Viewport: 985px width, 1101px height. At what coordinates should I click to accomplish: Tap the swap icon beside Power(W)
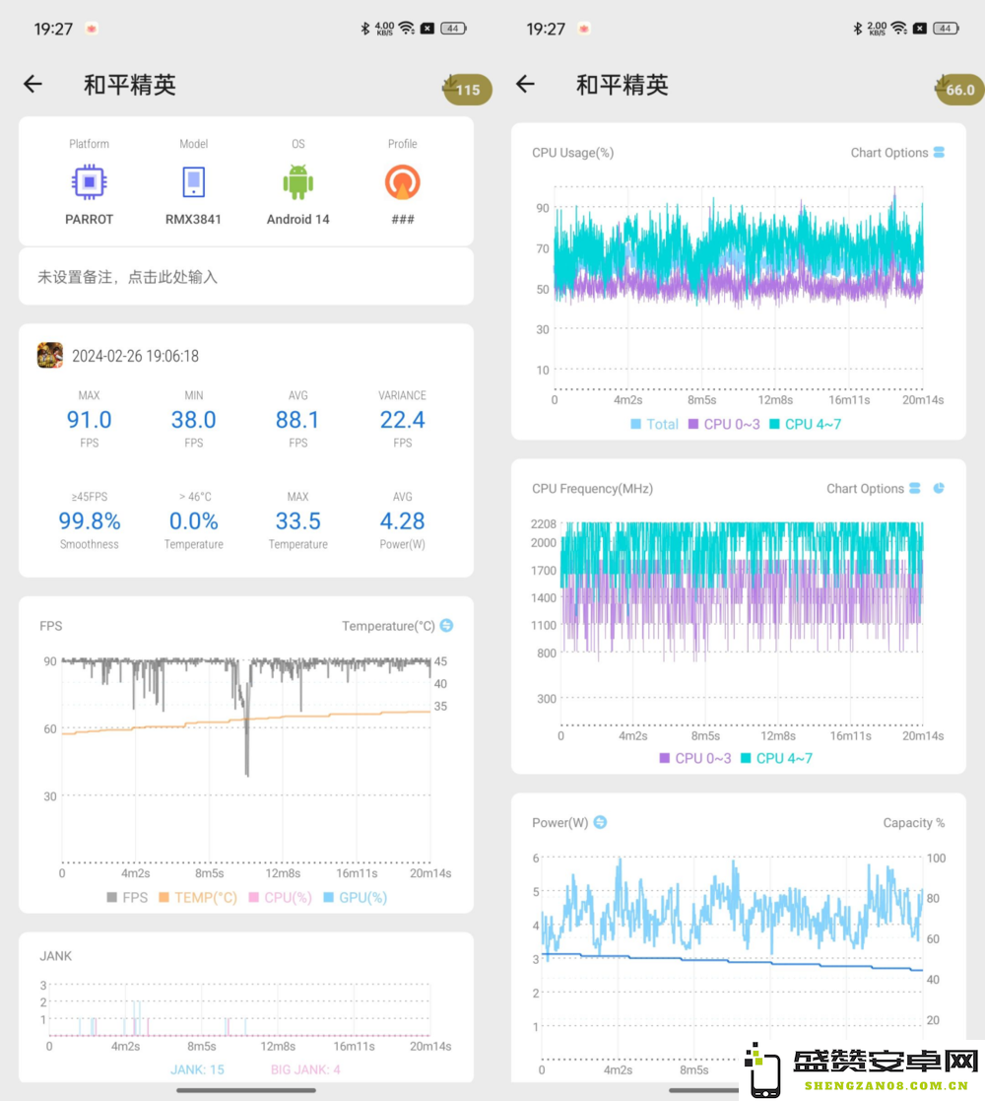pyautogui.click(x=600, y=822)
